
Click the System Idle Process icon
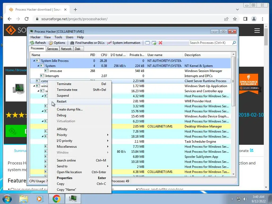(38, 61)
